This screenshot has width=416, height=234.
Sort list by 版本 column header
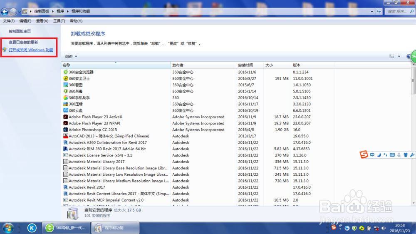[313, 65]
